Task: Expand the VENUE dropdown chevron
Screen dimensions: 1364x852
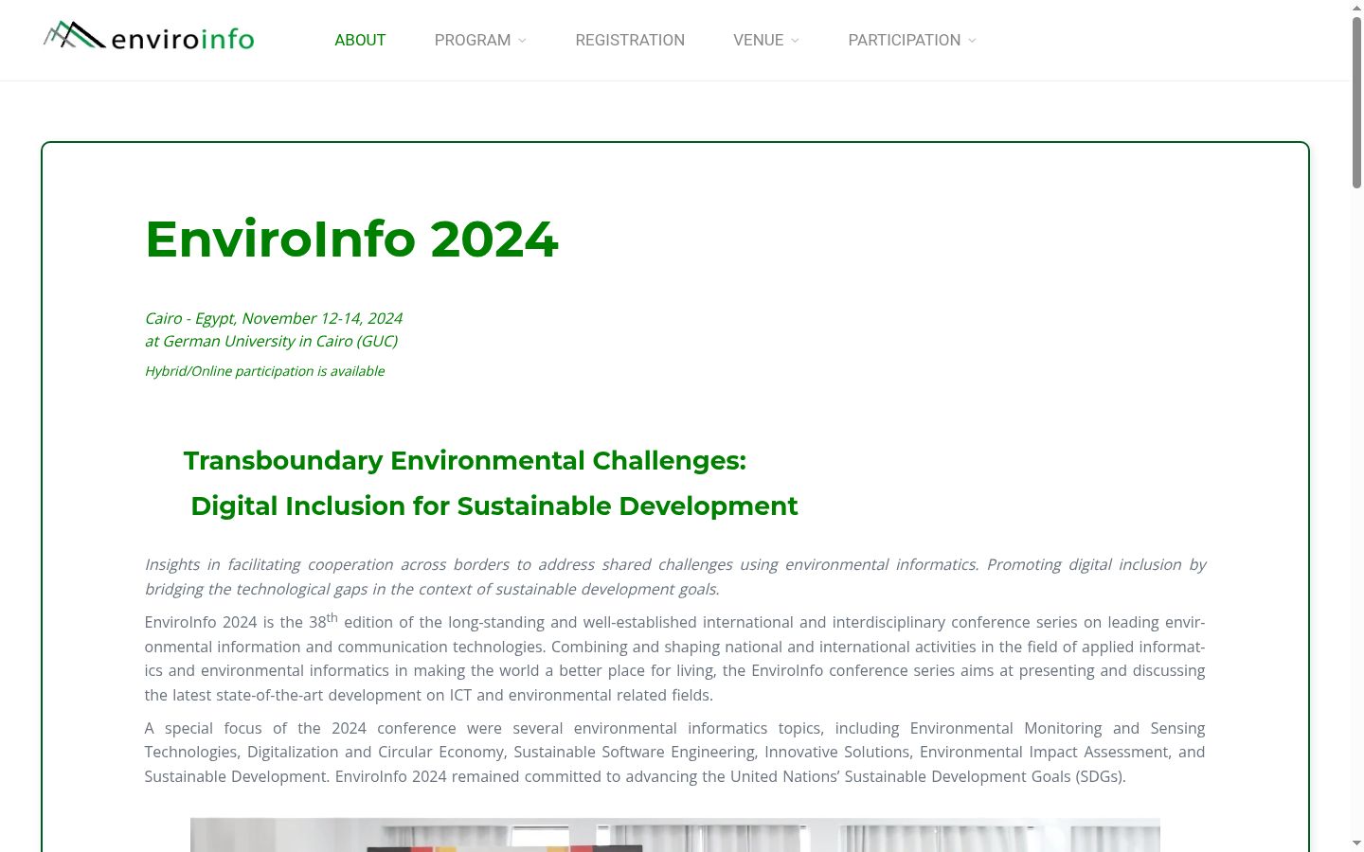Action: tap(795, 41)
